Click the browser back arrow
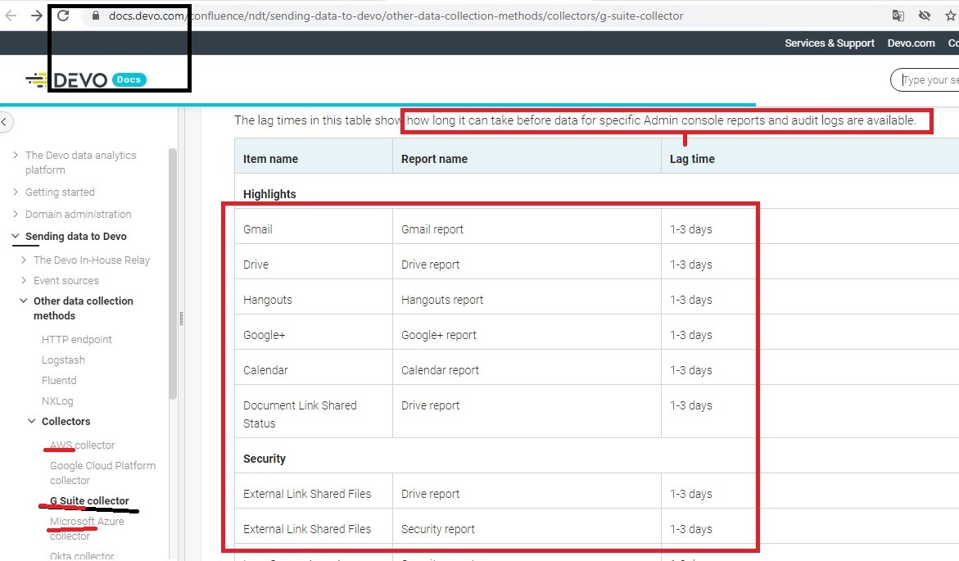Screen dimensions: 959x561 (x=11, y=16)
